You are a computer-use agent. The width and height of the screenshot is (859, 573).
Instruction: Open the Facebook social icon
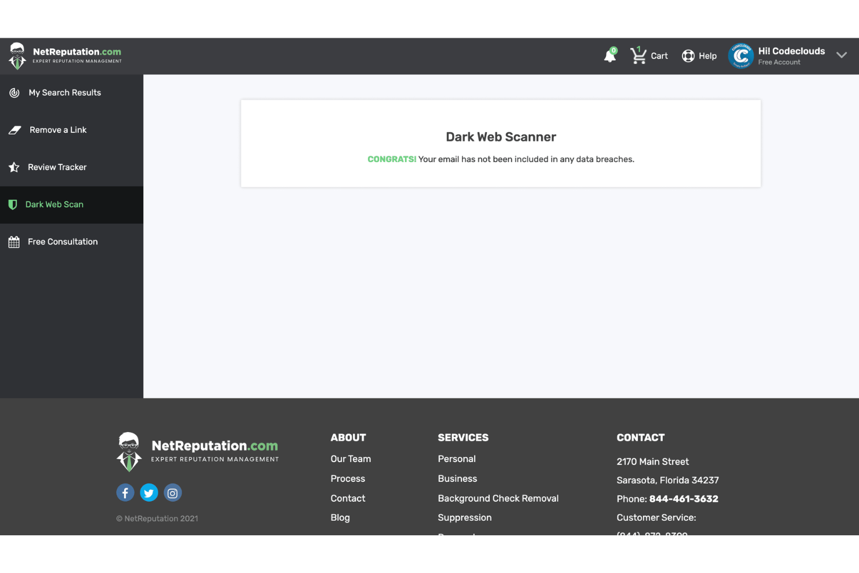pyautogui.click(x=125, y=492)
